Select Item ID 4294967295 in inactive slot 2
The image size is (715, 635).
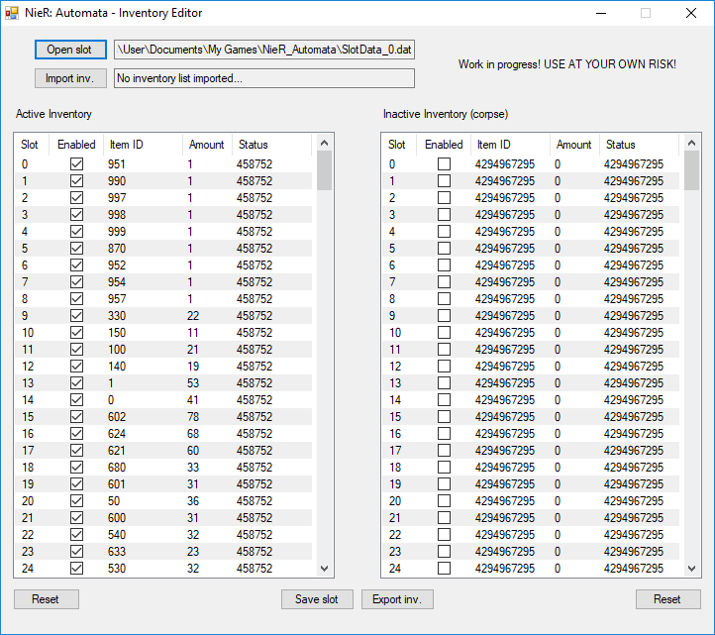[x=505, y=198]
